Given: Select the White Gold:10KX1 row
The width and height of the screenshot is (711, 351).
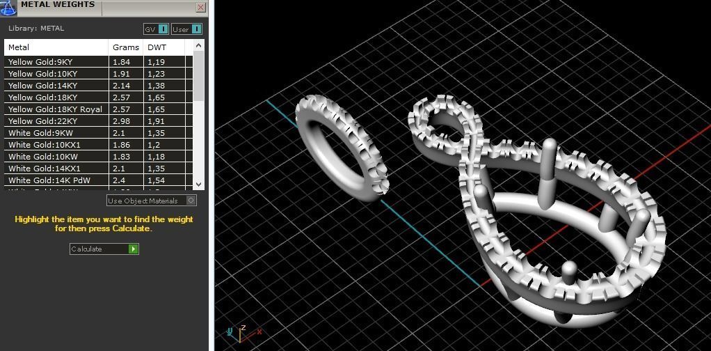Looking at the screenshot, I should [x=98, y=145].
